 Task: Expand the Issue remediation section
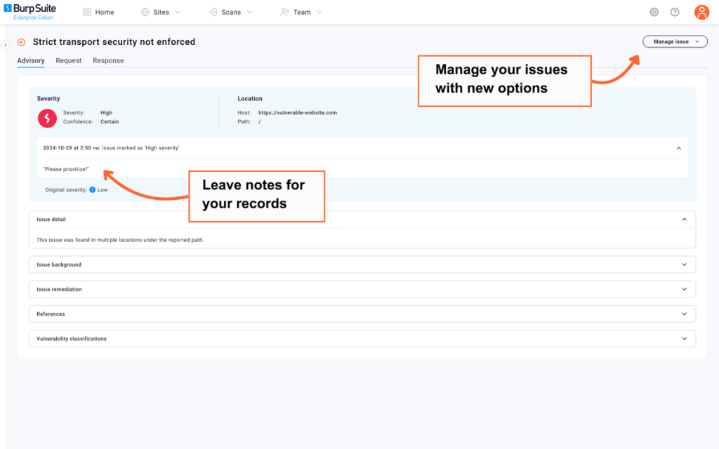coord(362,290)
